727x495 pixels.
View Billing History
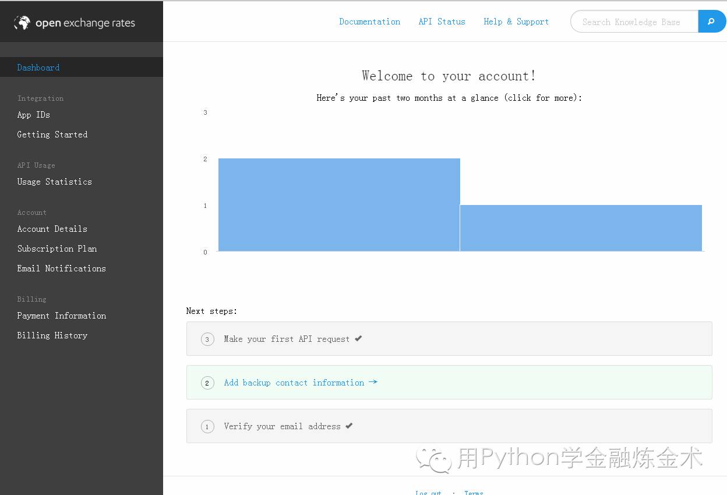click(52, 335)
